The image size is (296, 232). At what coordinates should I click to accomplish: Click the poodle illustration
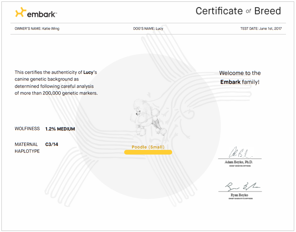tap(148, 117)
